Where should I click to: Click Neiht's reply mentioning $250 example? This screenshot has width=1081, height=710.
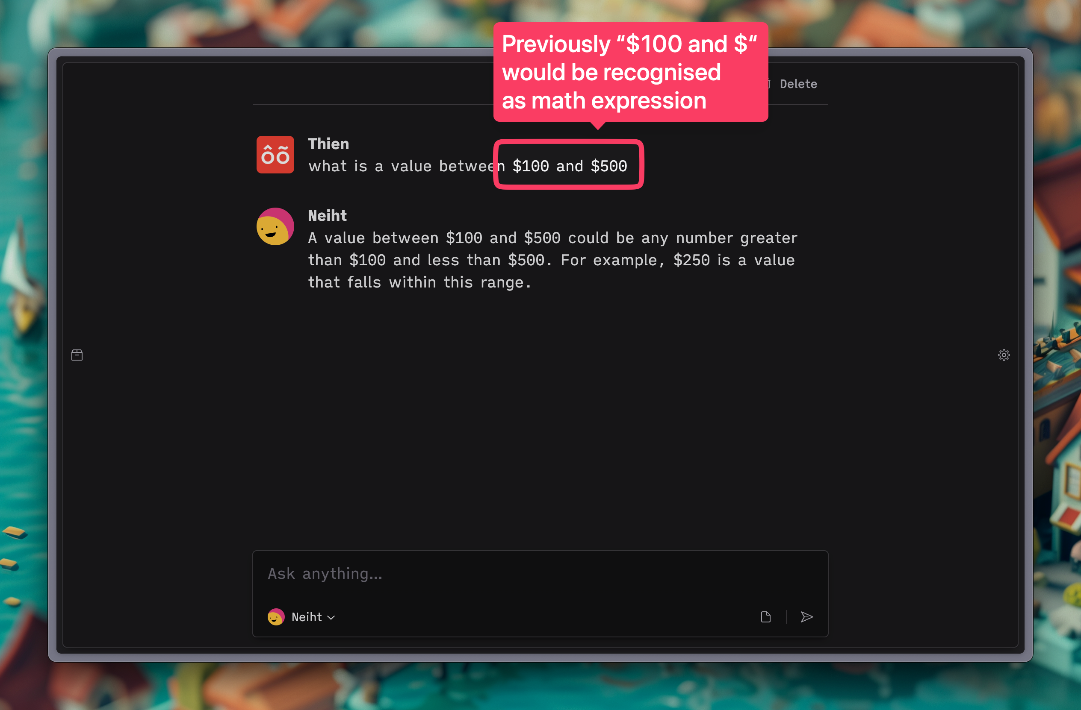coord(552,260)
